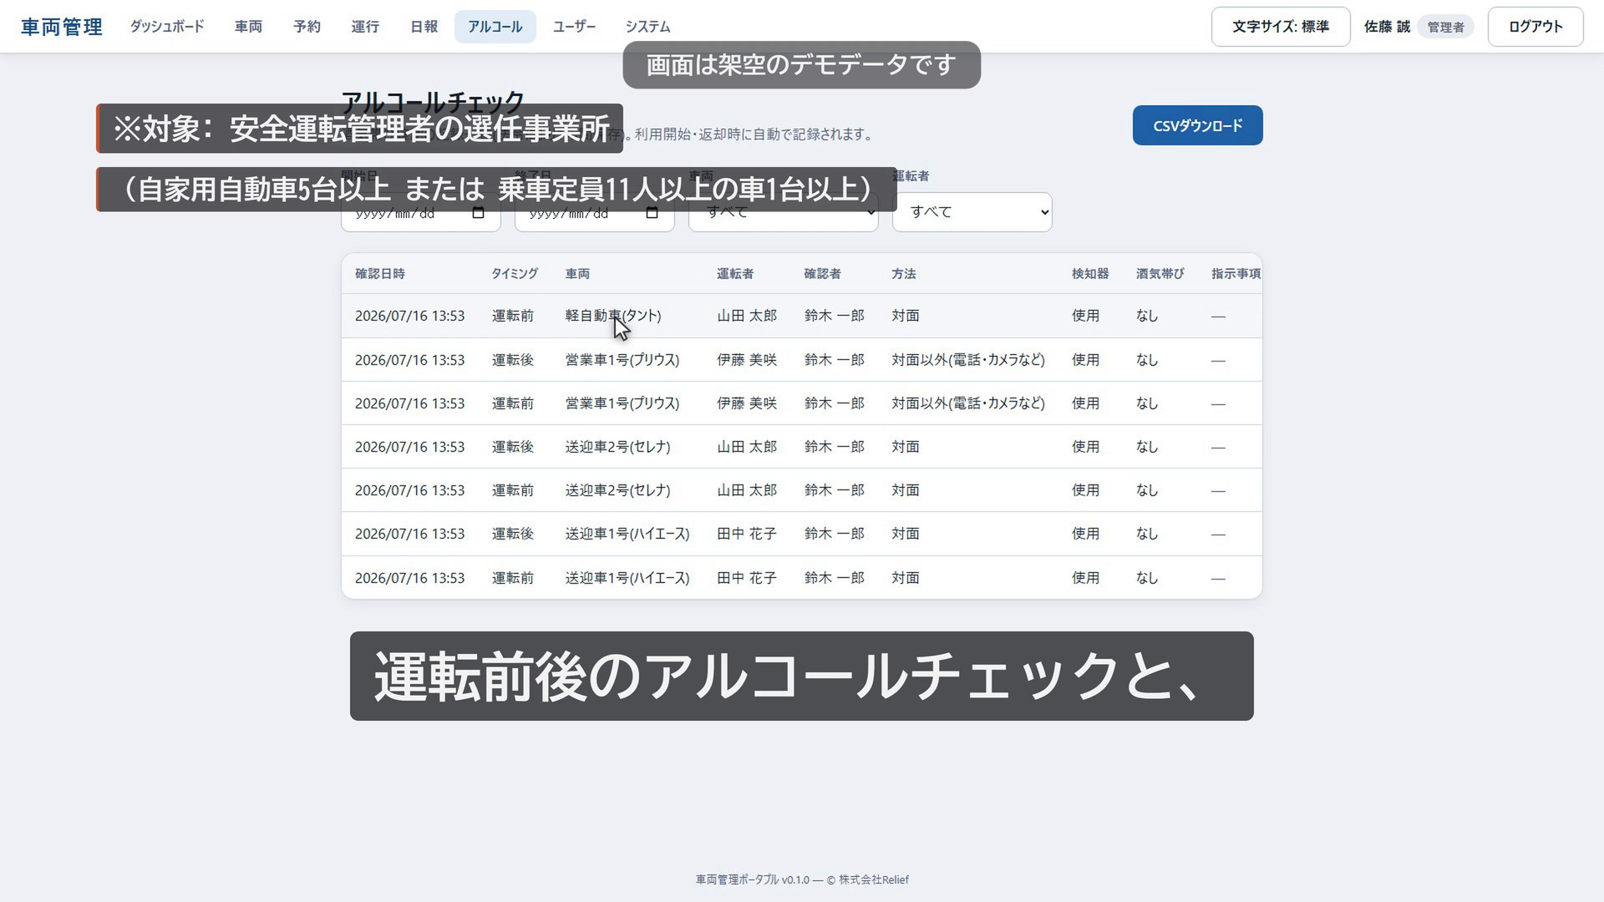Click the 管理者 role badge
The image size is (1604, 902).
tap(1445, 27)
